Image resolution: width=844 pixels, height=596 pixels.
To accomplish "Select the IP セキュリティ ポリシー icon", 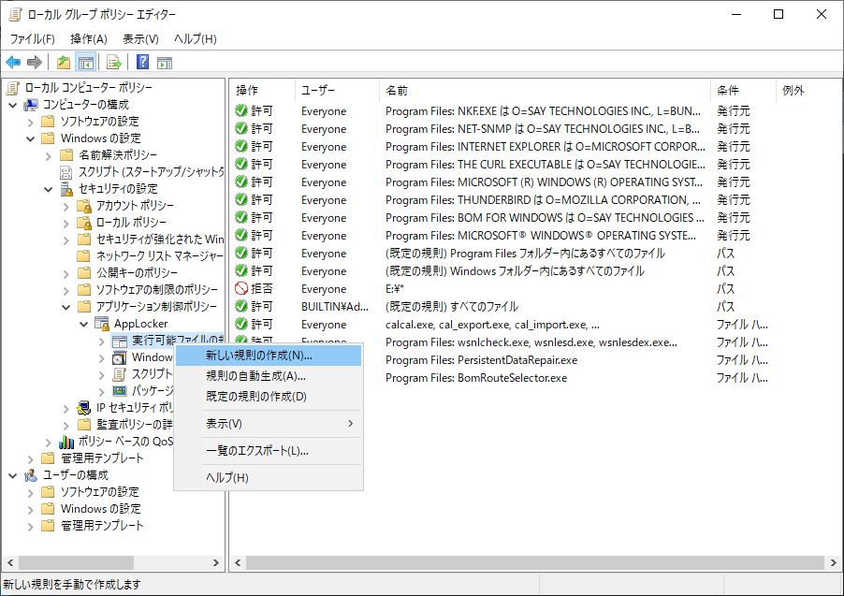I will (x=82, y=406).
